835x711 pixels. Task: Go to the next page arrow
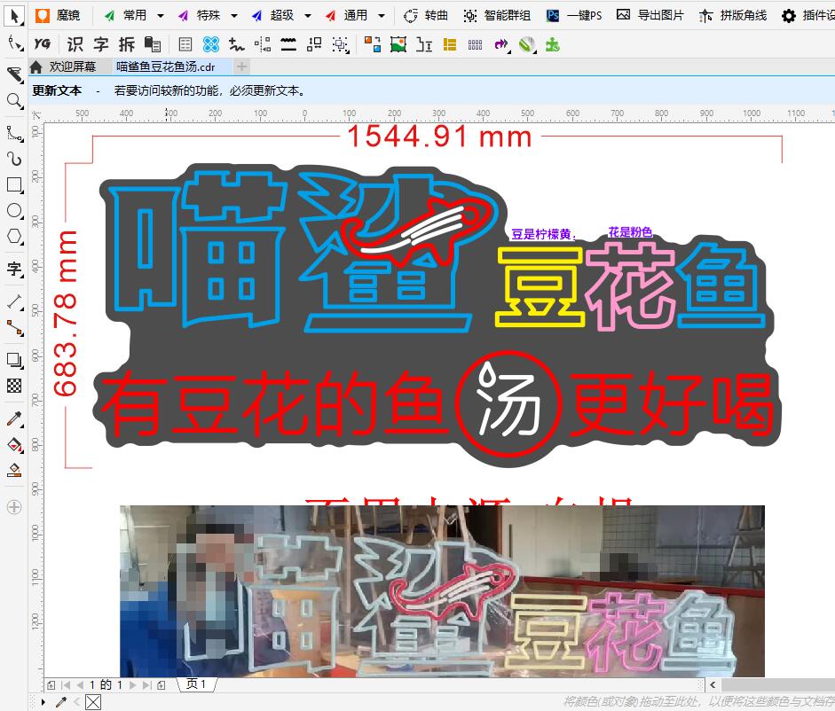tap(132, 685)
